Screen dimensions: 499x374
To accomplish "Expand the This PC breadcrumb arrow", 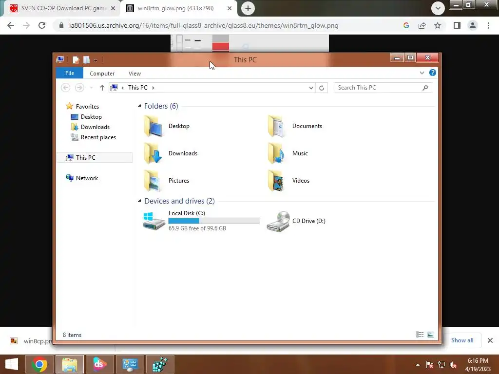I will (x=153, y=88).
